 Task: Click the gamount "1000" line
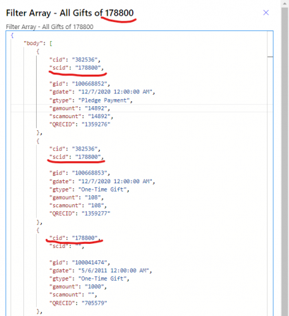pos(78,286)
